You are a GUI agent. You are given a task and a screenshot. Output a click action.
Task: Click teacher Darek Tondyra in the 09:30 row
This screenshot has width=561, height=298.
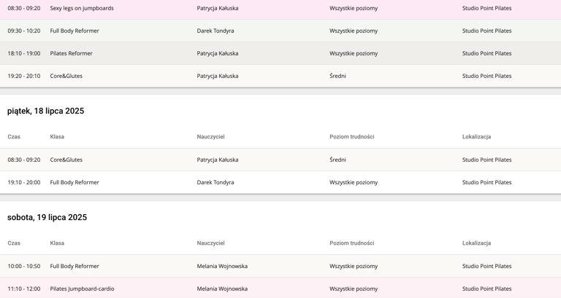[215, 31]
